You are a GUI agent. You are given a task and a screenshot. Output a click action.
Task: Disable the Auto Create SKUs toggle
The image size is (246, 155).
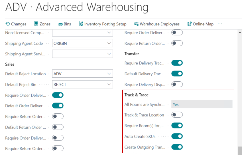click(x=177, y=136)
